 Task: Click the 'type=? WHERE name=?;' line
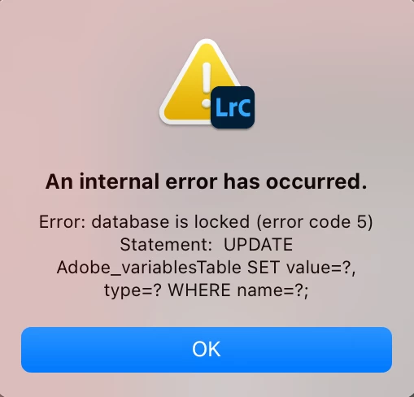pyautogui.click(x=207, y=290)
